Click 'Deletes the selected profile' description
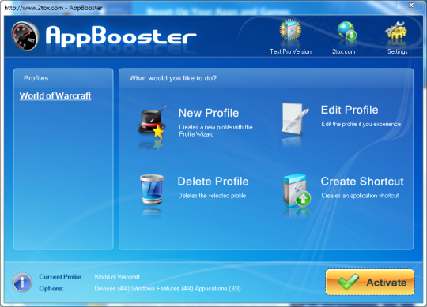The height and width of the screenshot is (307, 427). pos(212,196)
